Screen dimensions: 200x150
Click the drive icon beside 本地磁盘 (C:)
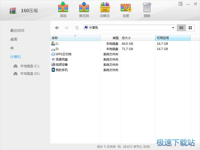[x=15, y=66]
